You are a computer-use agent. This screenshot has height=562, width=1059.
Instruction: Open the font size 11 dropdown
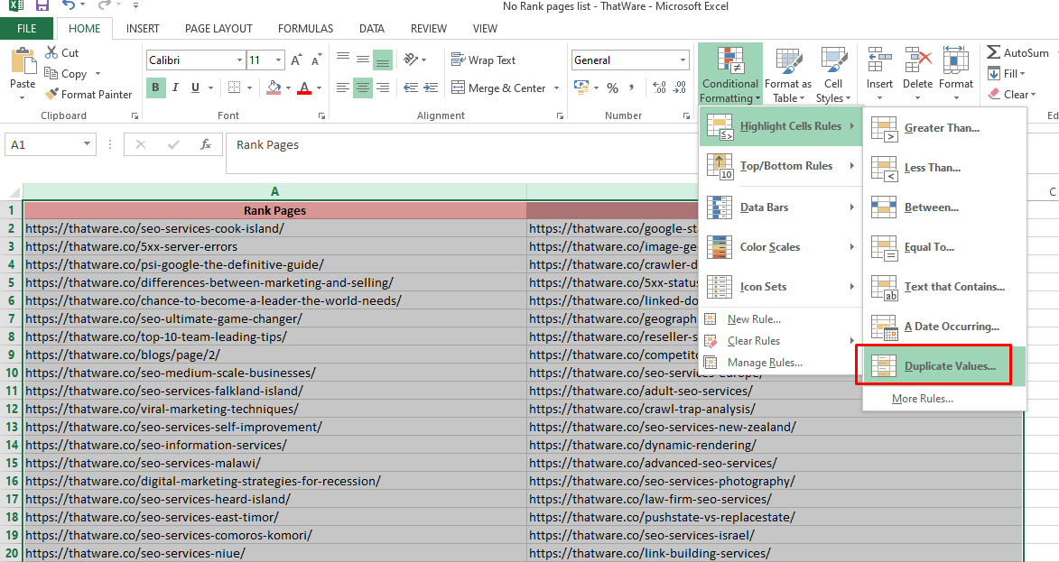[x=278, y=60]
